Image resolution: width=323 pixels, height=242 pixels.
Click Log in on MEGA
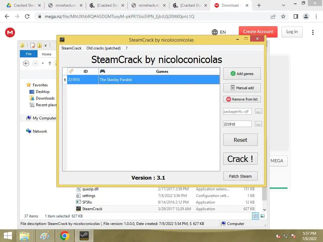pyautogui.click(x=292, y=32)
